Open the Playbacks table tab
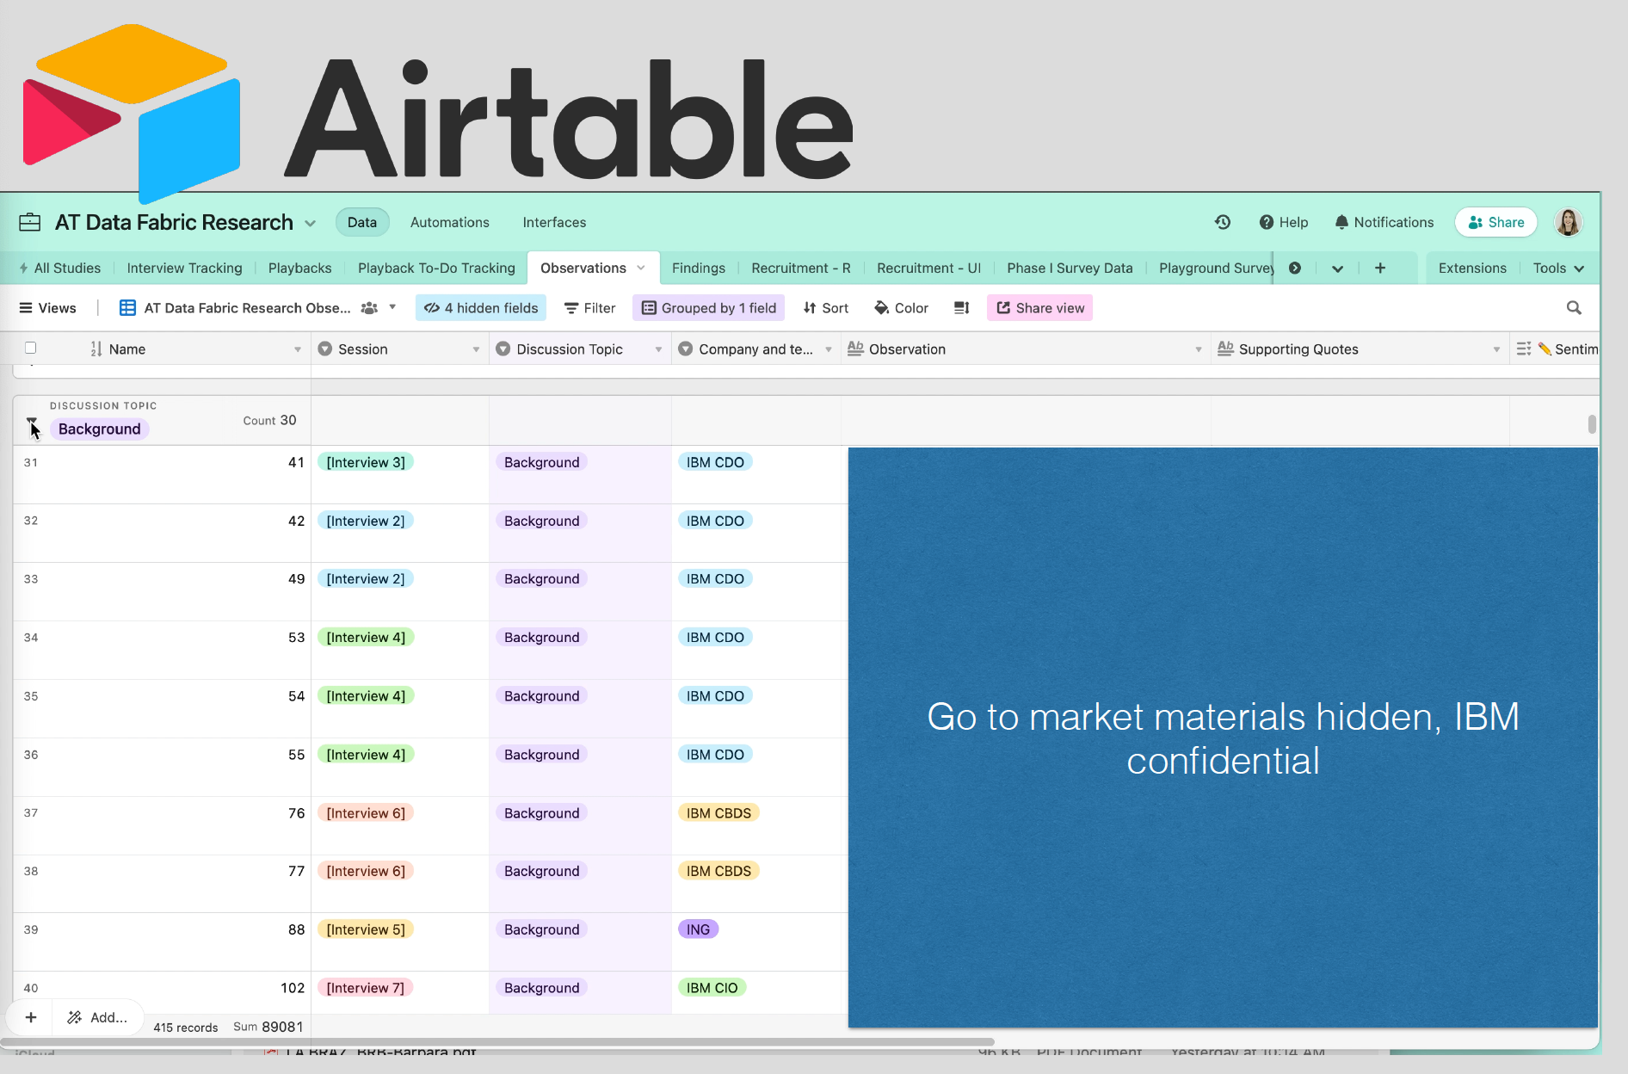 point(299,268)
